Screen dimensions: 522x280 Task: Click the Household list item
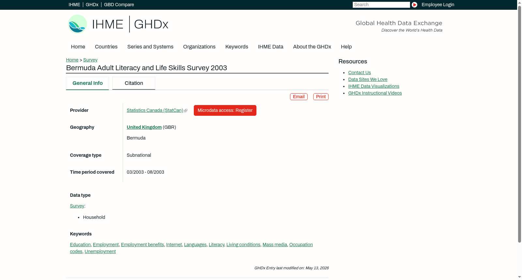[94, 218]
